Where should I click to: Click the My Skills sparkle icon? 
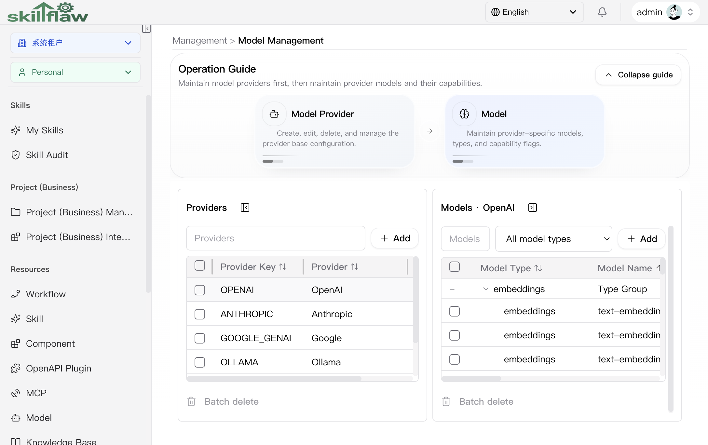pyautogui.click(x=16, y=130)
